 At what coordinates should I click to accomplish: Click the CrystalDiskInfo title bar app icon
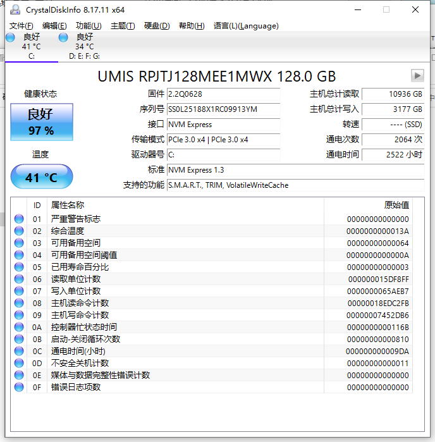[15, 9]
